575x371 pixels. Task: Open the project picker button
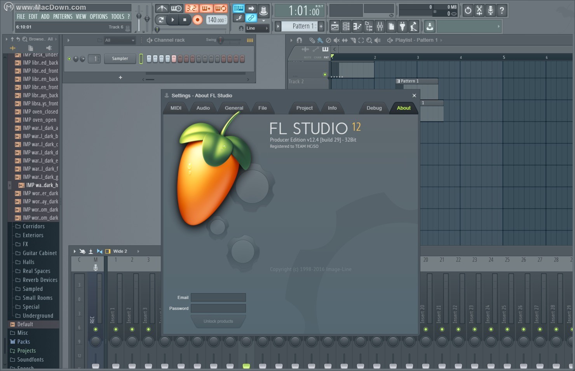pyautogui.click(x=391, y=26)
